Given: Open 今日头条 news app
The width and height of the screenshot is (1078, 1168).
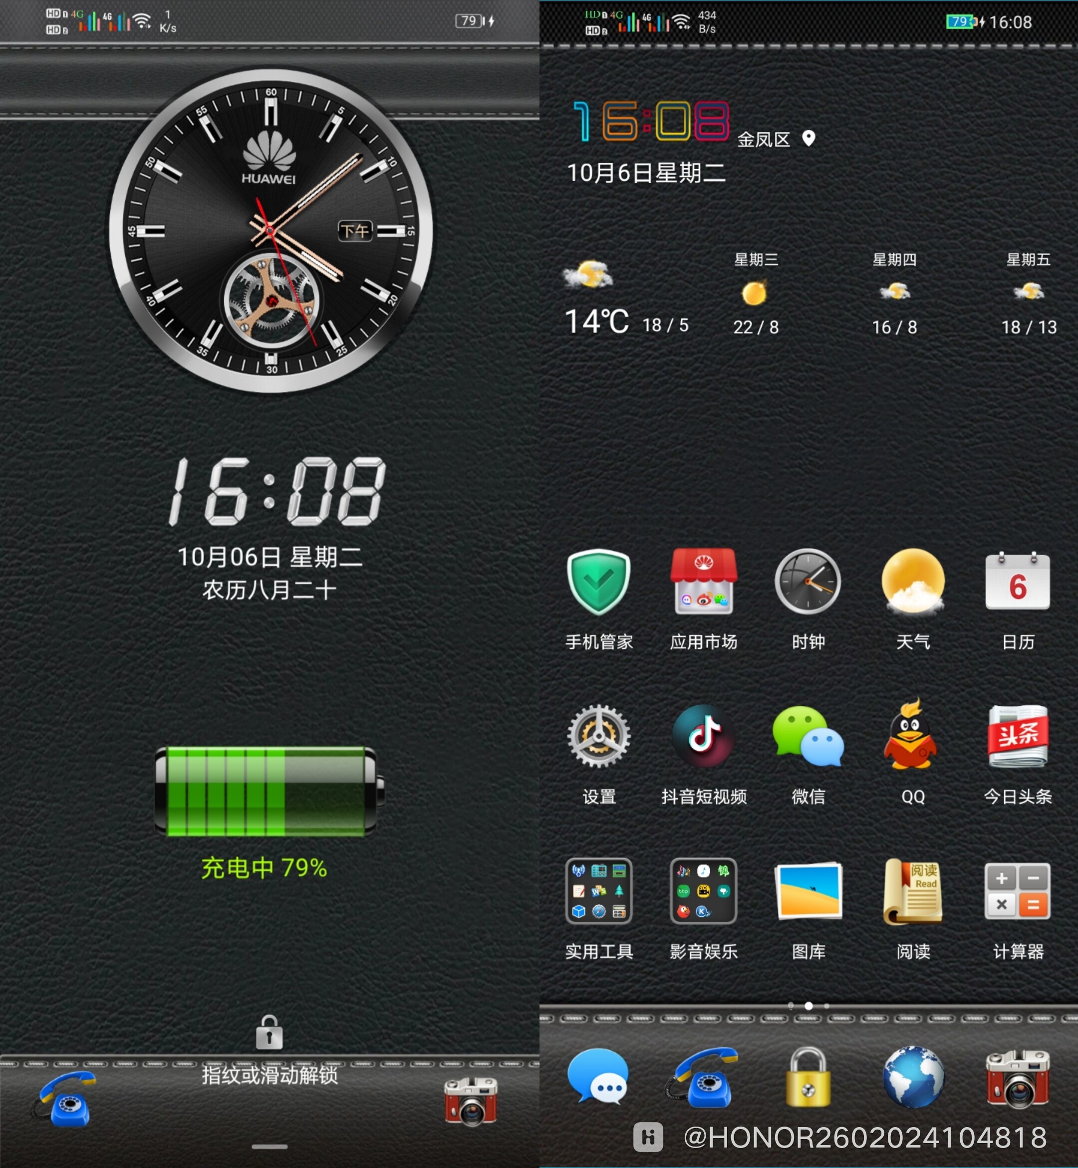Looking at the screenshot, I should pos(1018,736).
